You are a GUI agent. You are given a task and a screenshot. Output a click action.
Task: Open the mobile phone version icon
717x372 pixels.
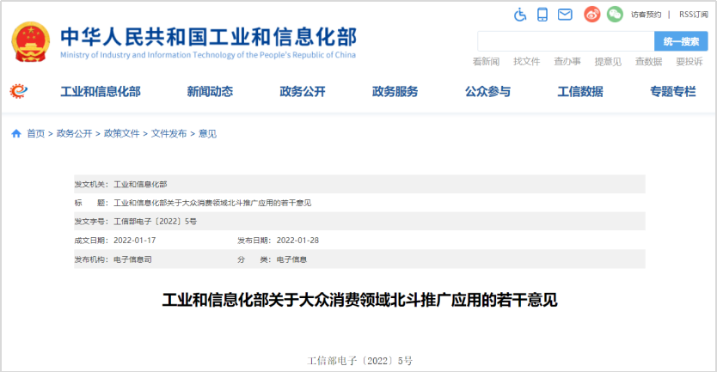(x=542, y=15)
